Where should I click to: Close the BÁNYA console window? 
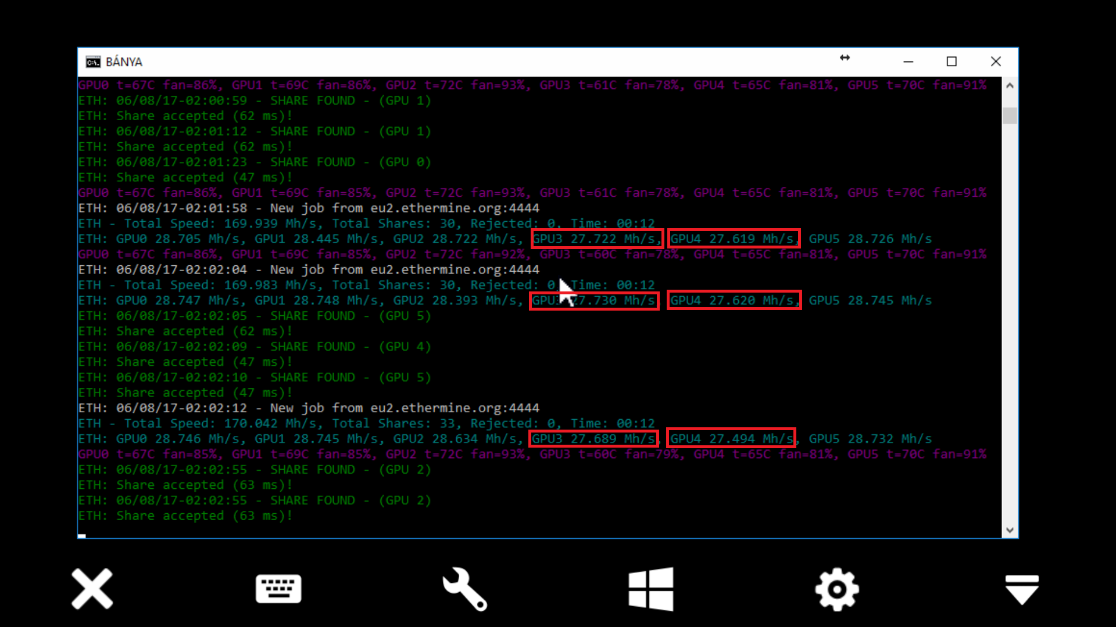tap(996, 62)
